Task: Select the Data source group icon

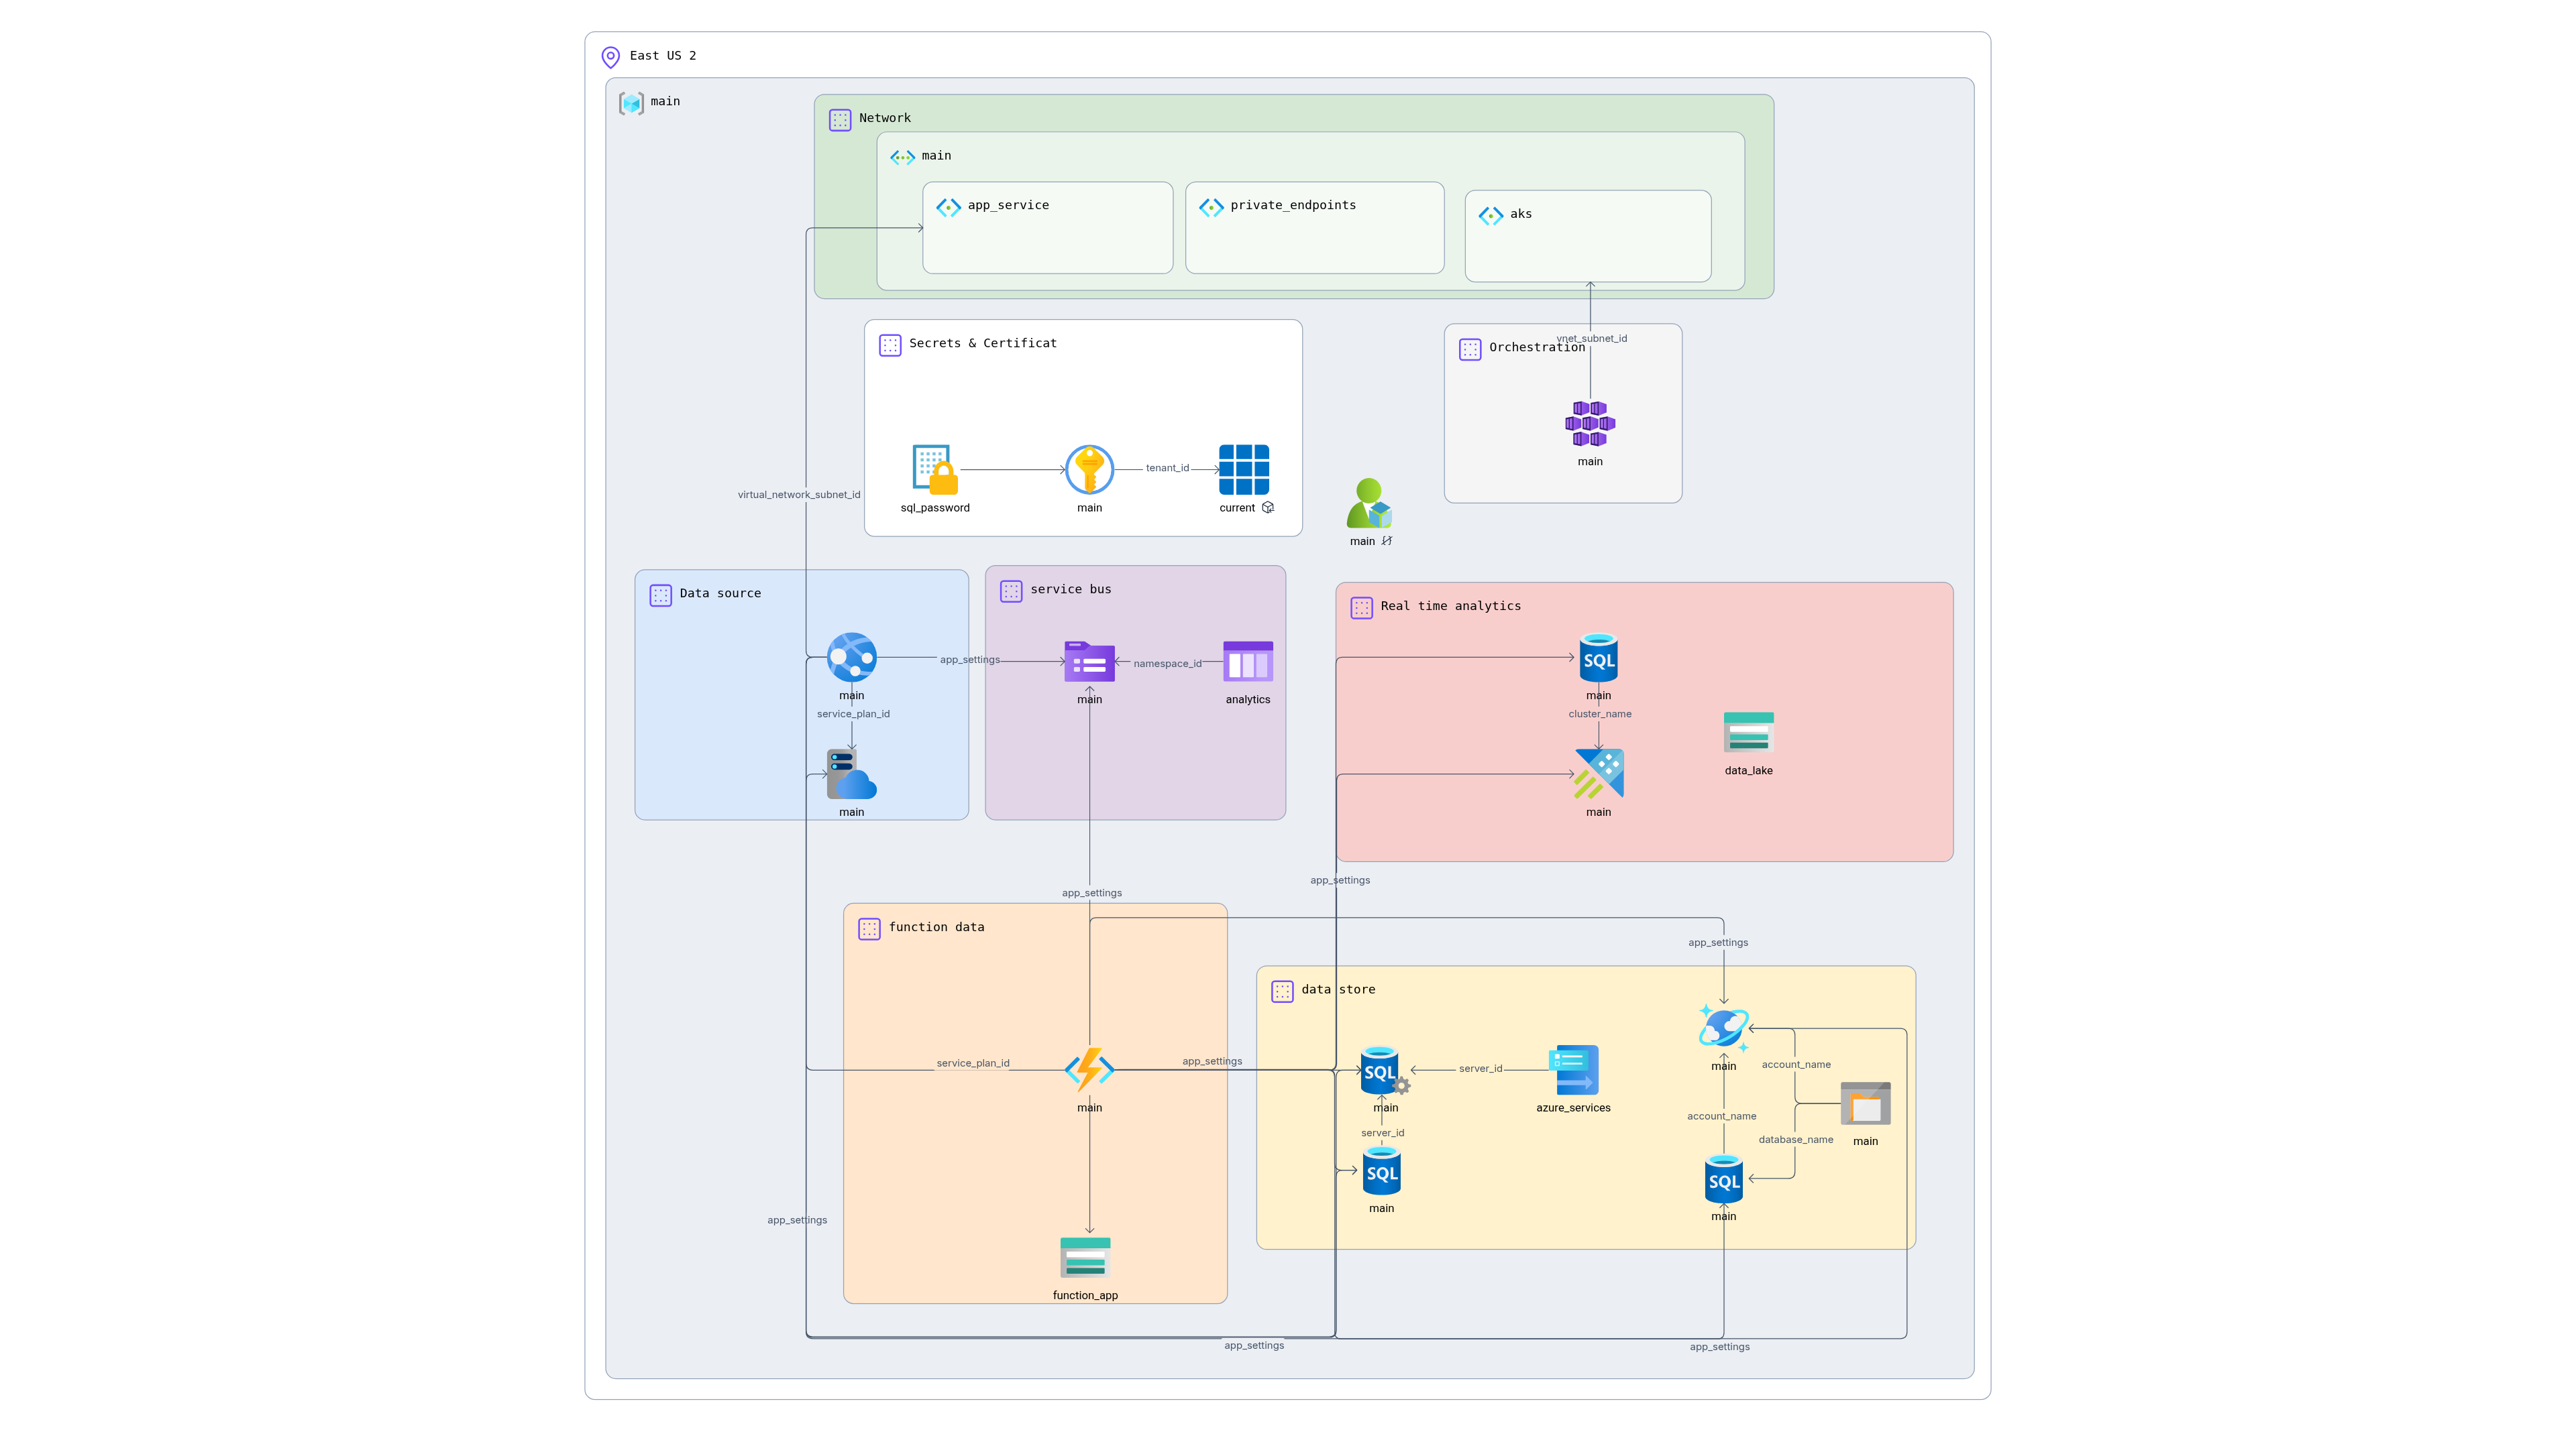Action: [661, 595]
